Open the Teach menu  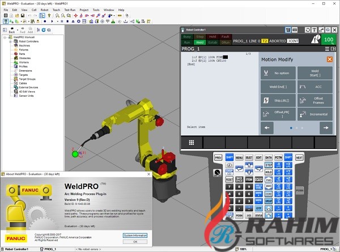(x=56, y=10)
